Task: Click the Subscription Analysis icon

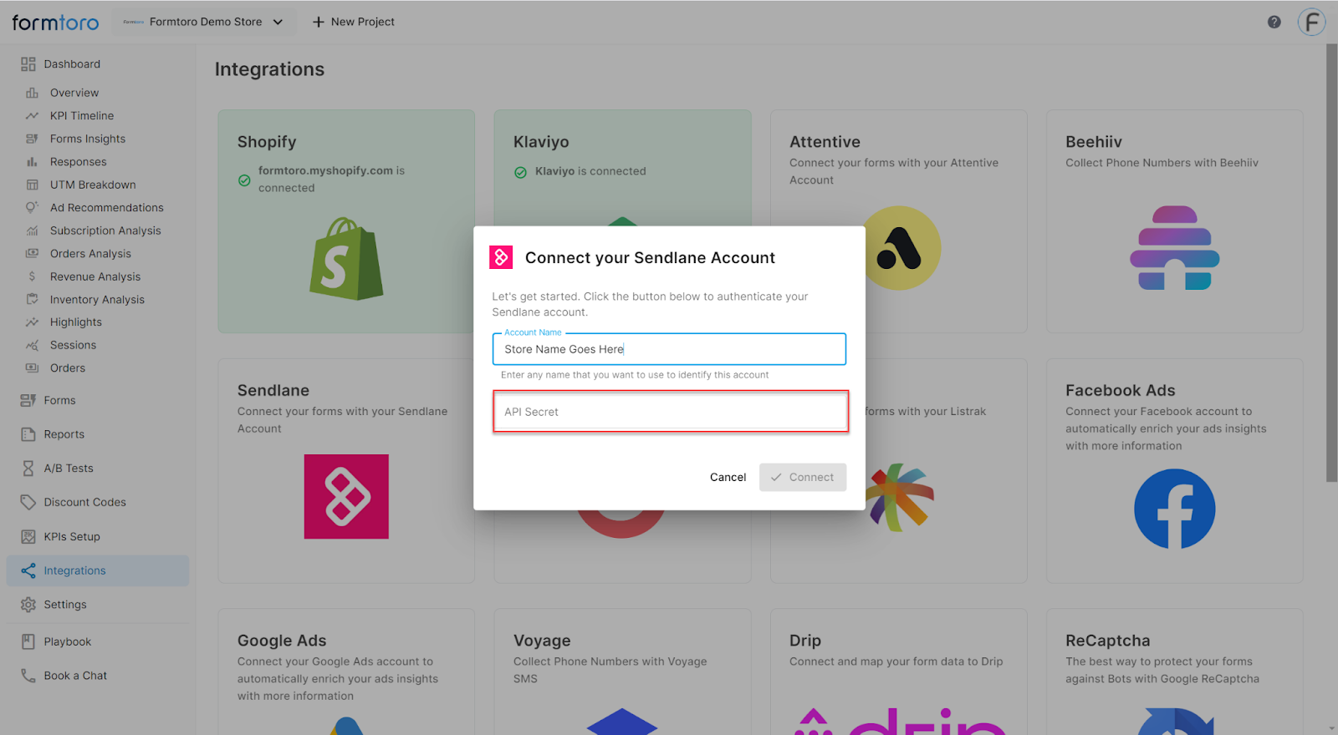Action: (x=32, y=231)
